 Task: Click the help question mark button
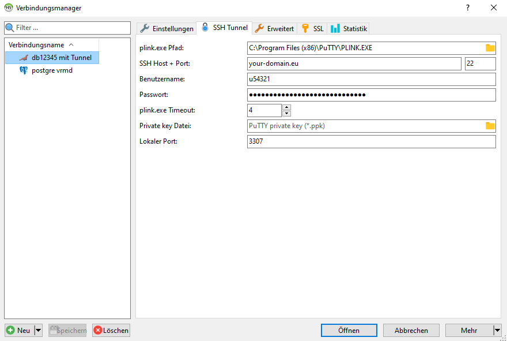pyautogui.click(x=468, y=8)
